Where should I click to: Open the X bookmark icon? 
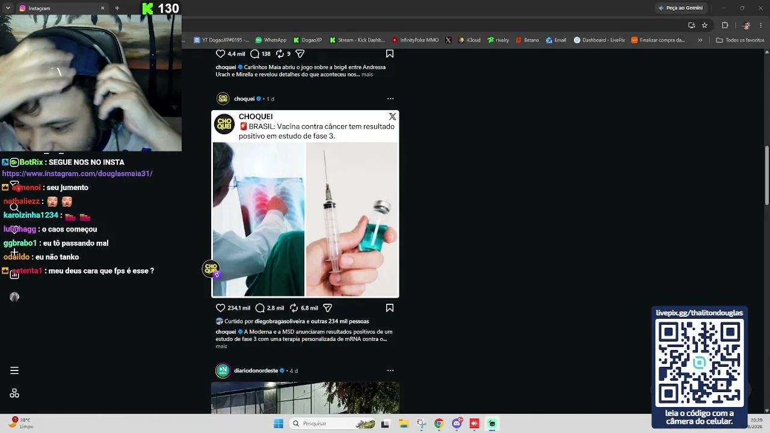(x=448, y=40)
